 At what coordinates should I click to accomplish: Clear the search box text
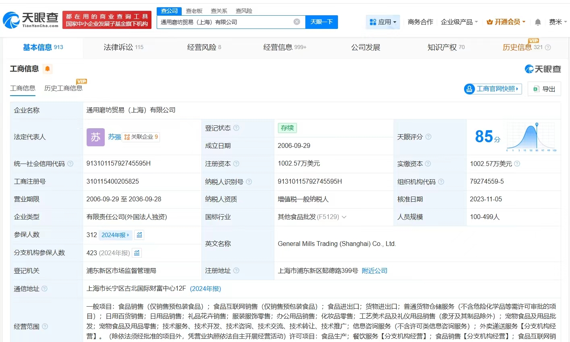click(297, 22)
